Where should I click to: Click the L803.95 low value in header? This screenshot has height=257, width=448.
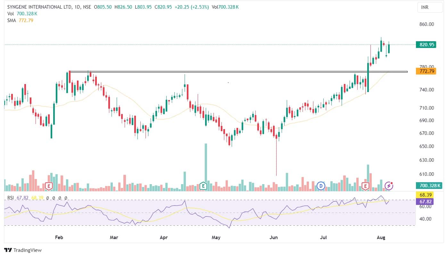point(143,7)
